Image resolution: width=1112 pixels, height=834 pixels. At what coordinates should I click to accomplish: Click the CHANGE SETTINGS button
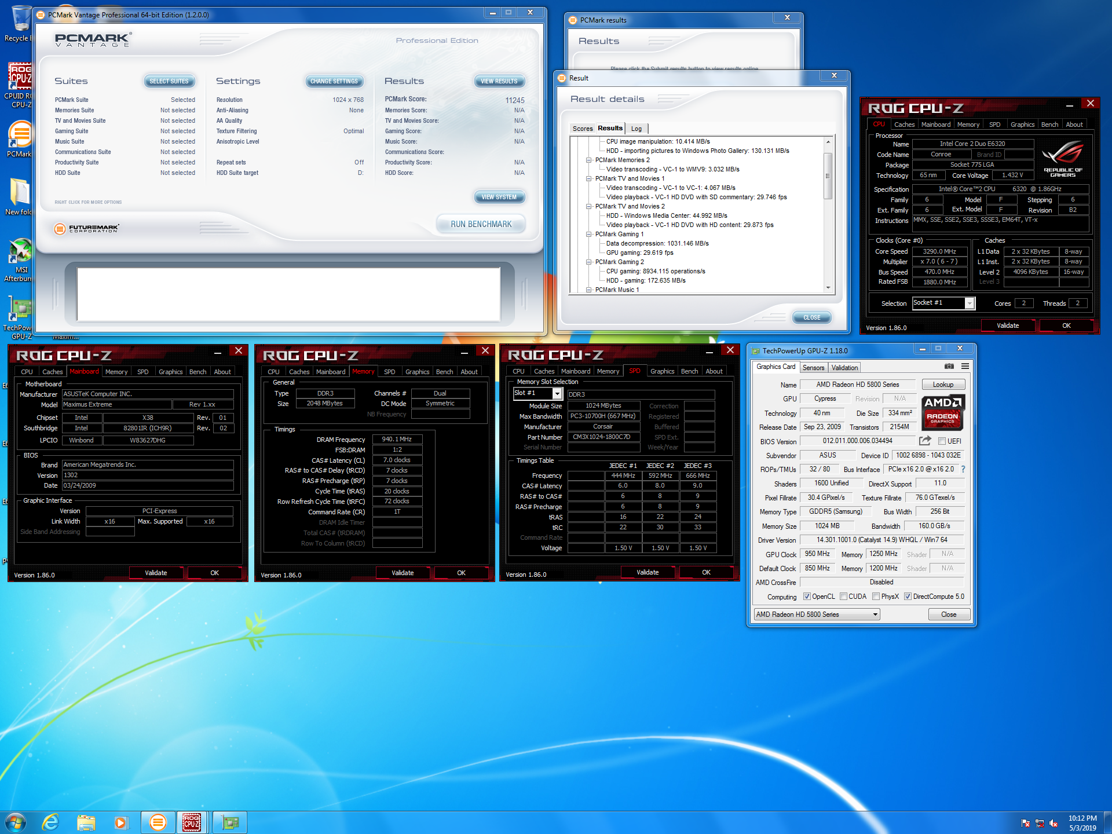334,82
